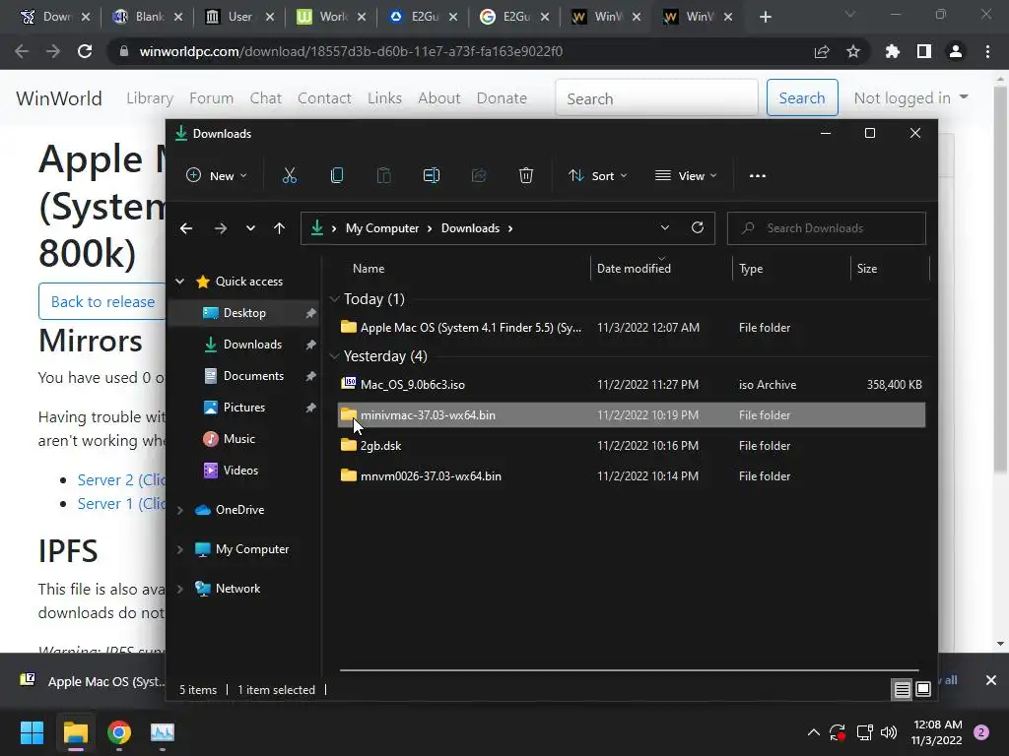Open the Chat link on WinWorld

(x=266, y=97)
